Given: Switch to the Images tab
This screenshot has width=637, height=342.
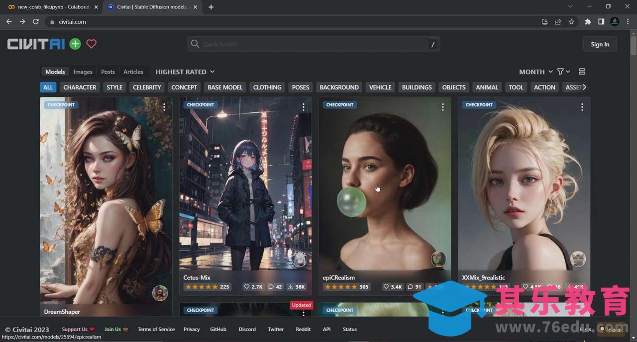Looking at the screenshot, I should 83,72.
